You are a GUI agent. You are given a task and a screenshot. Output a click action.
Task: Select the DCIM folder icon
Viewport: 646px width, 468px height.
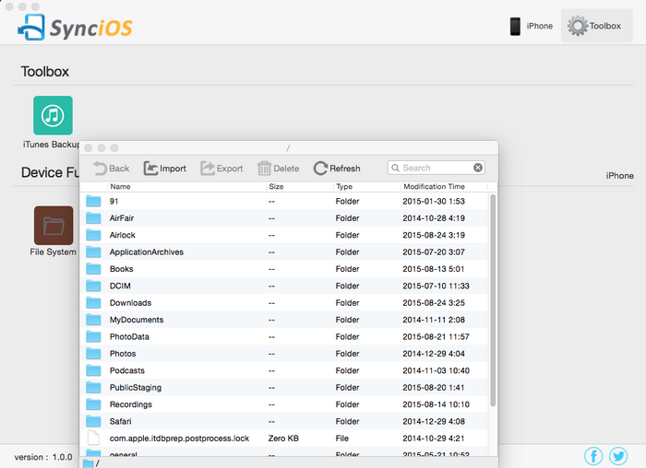click(x=93, y=286)
